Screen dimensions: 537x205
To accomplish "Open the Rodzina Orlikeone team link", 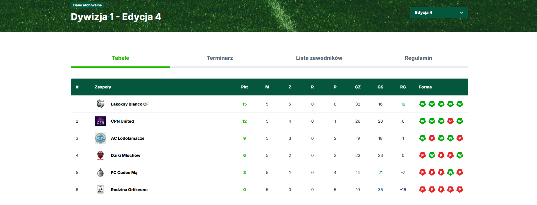I will tap(129, 190).
